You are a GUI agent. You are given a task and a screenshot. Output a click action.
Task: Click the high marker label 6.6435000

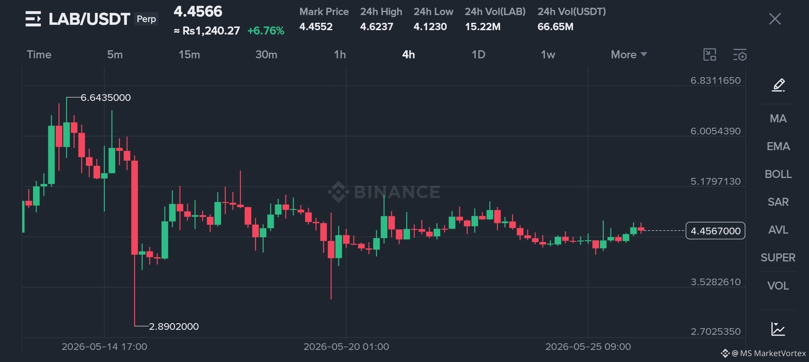[x=105, y=98]
